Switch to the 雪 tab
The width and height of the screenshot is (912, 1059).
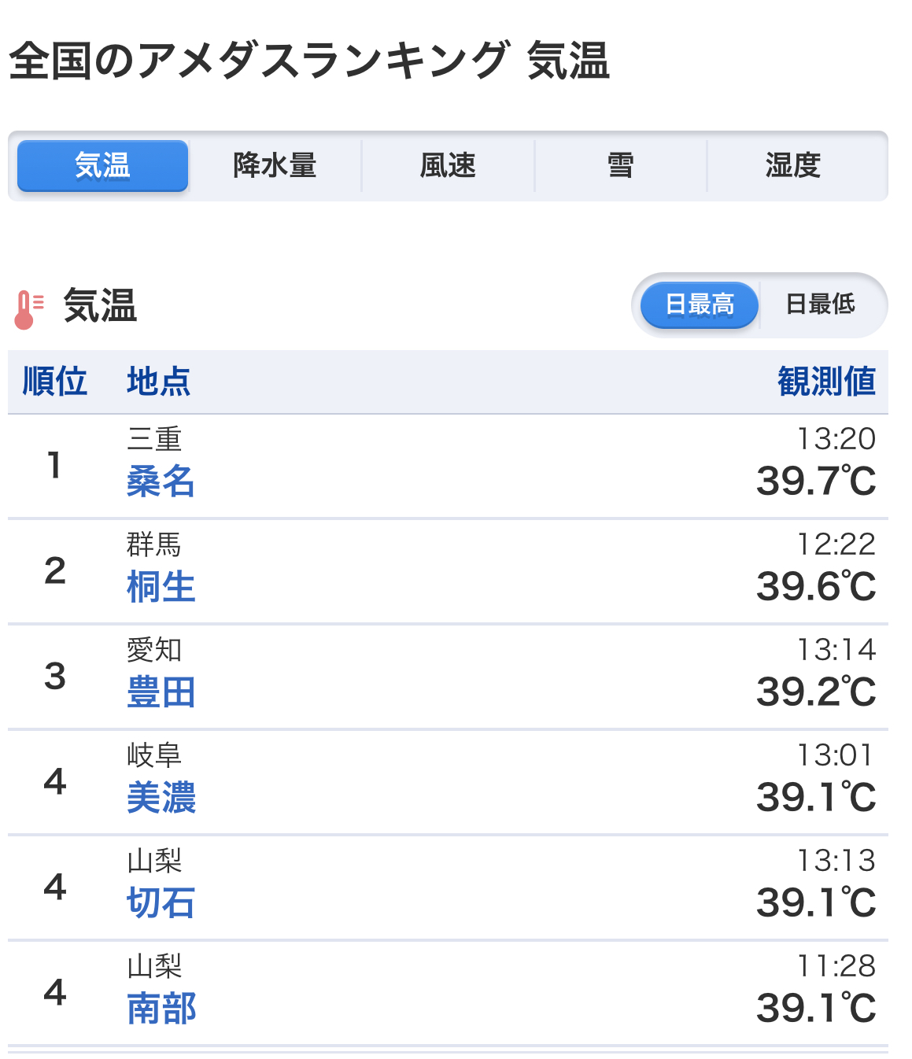coord(620,166)
